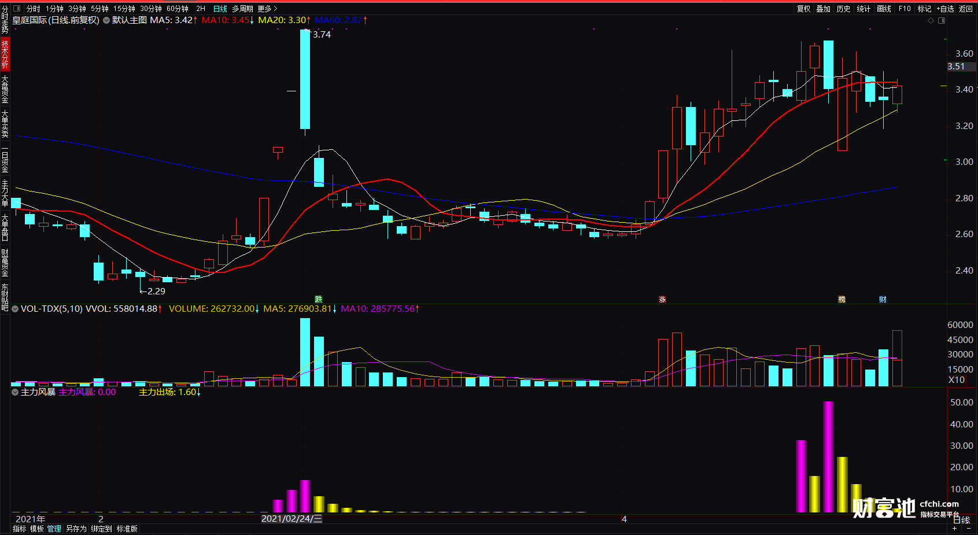Click 返回 to go back
Image resolution: width=978 pixels, height=535 pixels.
966,9
